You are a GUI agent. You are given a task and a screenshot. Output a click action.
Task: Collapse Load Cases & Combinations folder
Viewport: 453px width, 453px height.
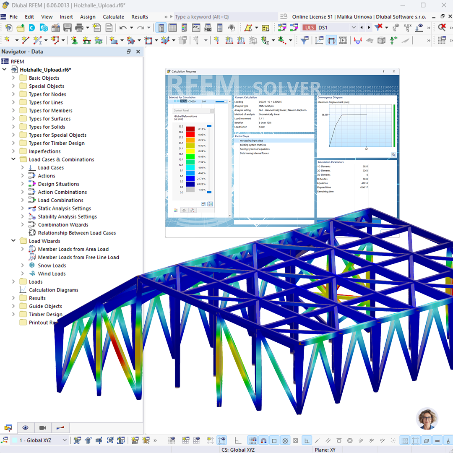13,159
